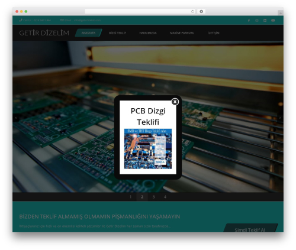
Task: Open the YouTube social icon
Action: tap(273, 21)
